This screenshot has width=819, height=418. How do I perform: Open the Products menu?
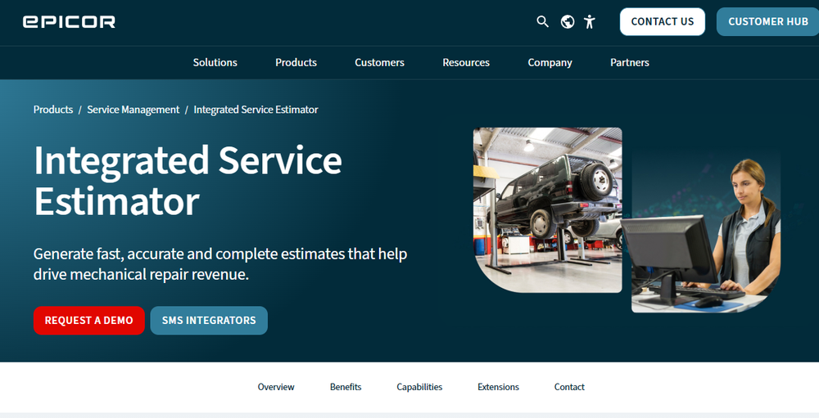click(x=296, y=63)
